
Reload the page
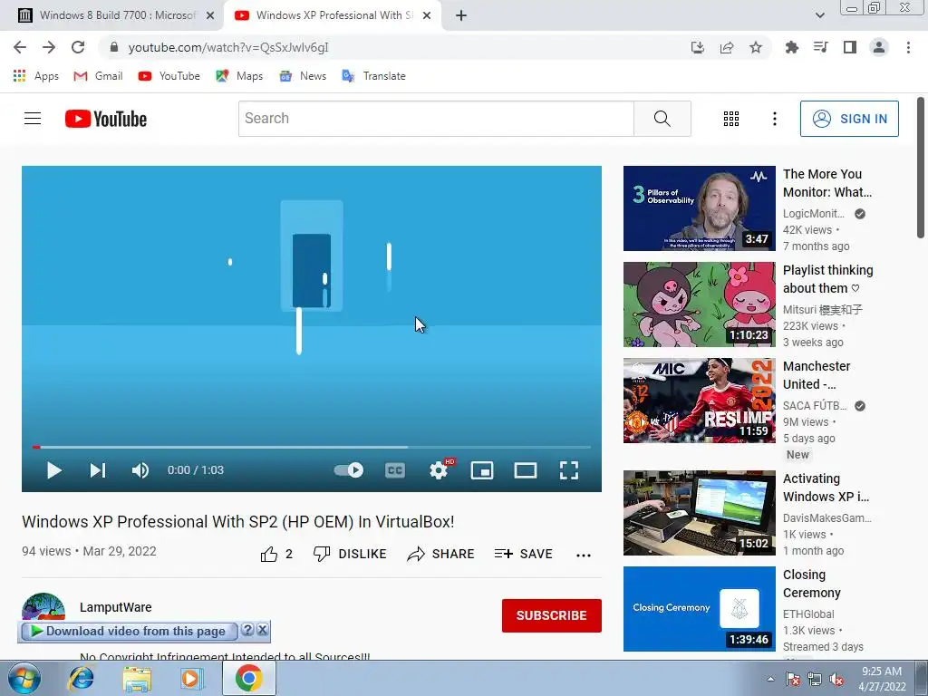(78, 47)
